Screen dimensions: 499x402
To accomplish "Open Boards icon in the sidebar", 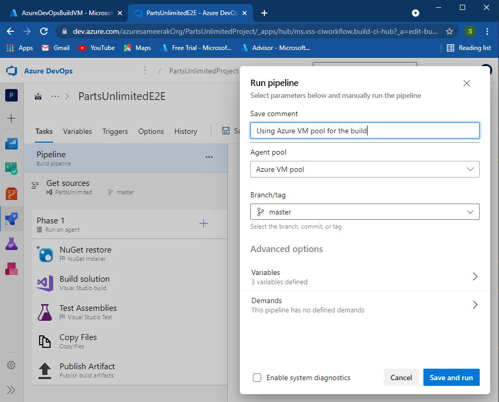I will click(x=11, y=144).
